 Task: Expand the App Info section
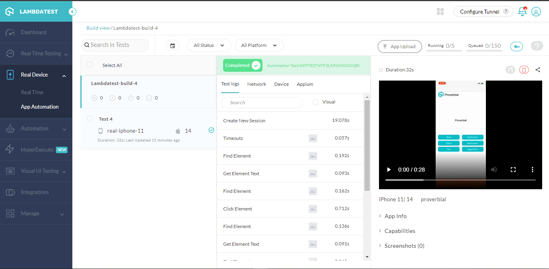pyautogui.click(x=396, y=216)
